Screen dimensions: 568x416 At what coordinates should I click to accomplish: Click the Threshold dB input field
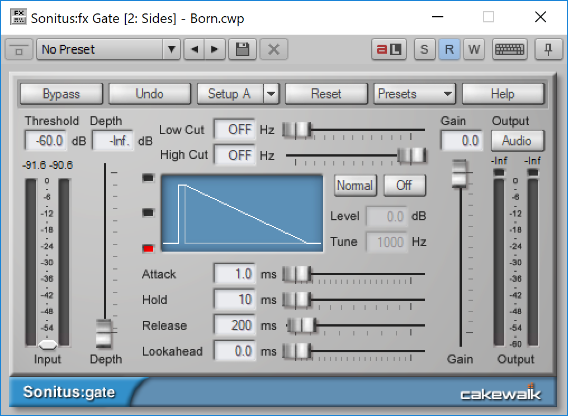coord(45,140)
